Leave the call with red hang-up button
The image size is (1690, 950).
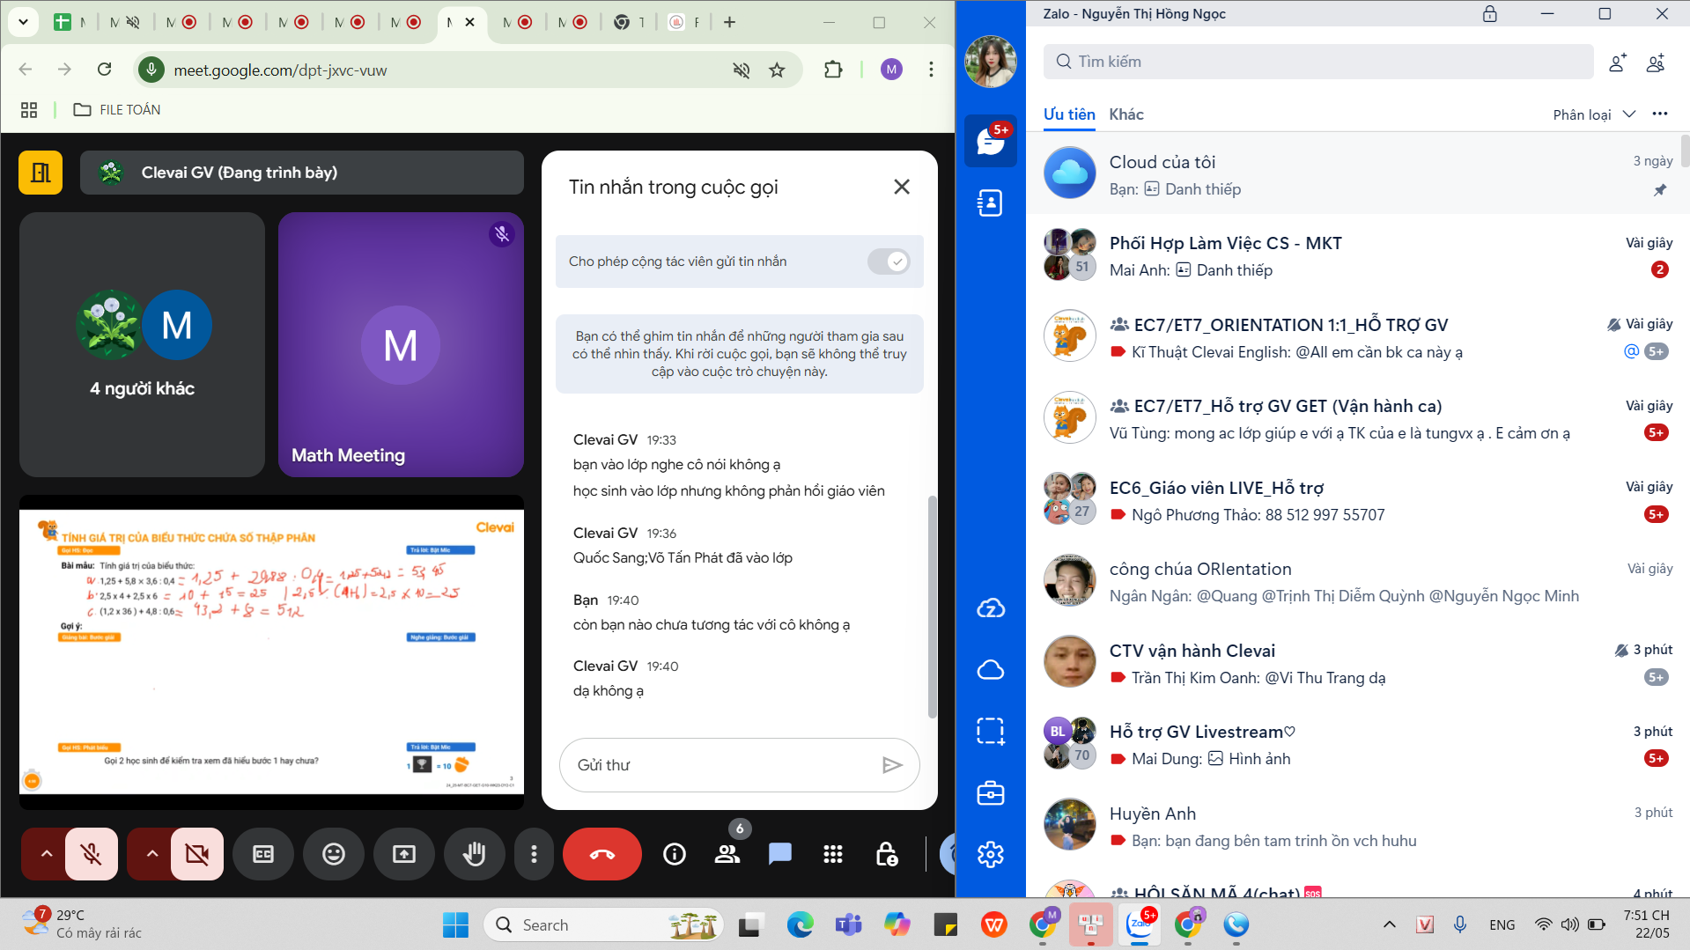[602, 854]
